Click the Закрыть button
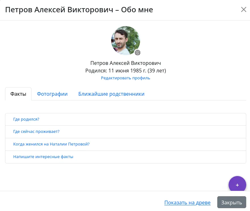This screenshot has width=250, height=211. point(231,202)
